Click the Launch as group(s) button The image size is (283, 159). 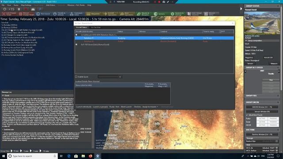click(x=100, y=107)
